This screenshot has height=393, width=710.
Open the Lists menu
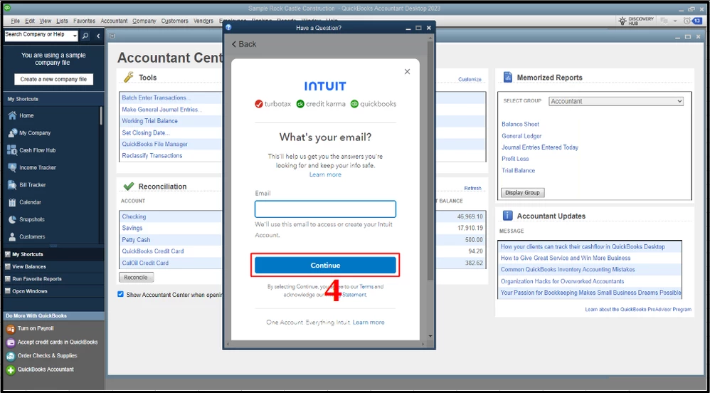click(x=62, y=21)
